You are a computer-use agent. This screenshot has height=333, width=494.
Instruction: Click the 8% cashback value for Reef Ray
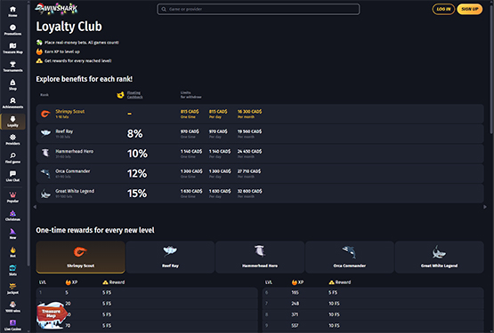pyautogui.click(x=134, y=133)
